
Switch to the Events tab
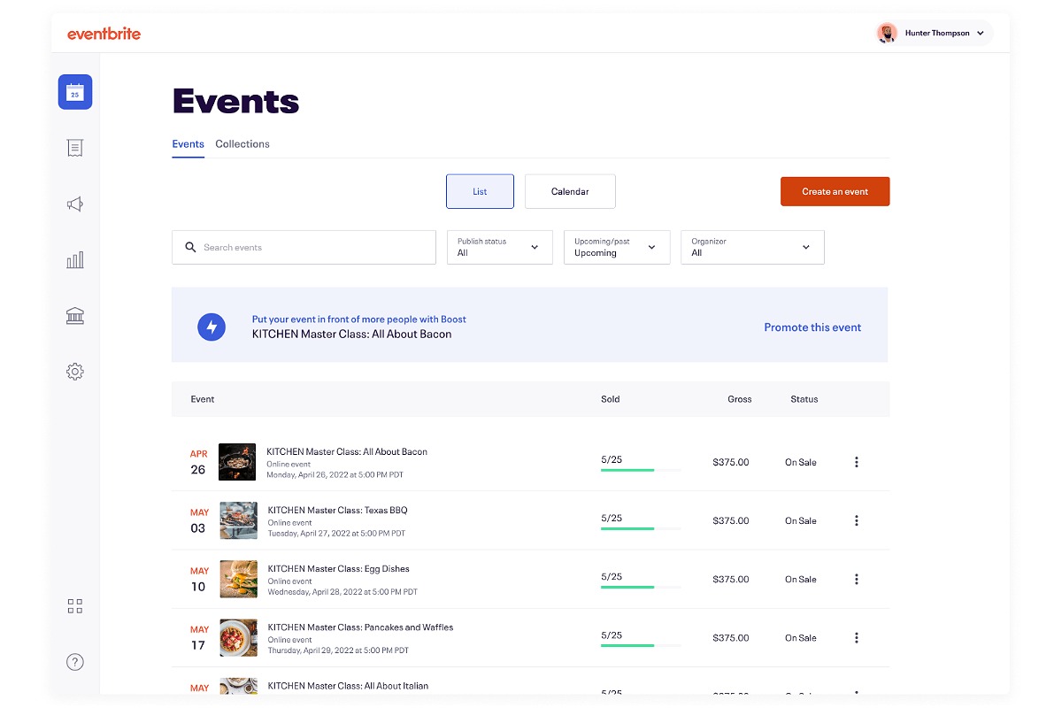pyautogui.click(x=188, y=144)
